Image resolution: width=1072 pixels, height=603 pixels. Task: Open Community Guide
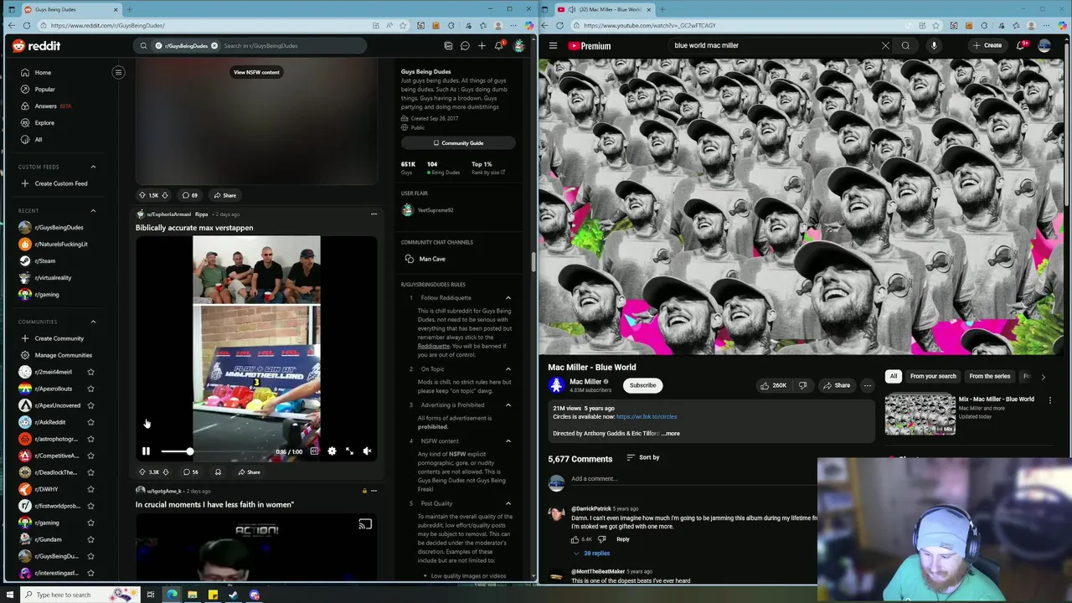tap(457, 143)
